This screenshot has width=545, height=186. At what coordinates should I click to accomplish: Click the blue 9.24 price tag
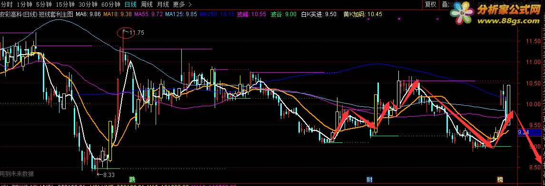529,132
